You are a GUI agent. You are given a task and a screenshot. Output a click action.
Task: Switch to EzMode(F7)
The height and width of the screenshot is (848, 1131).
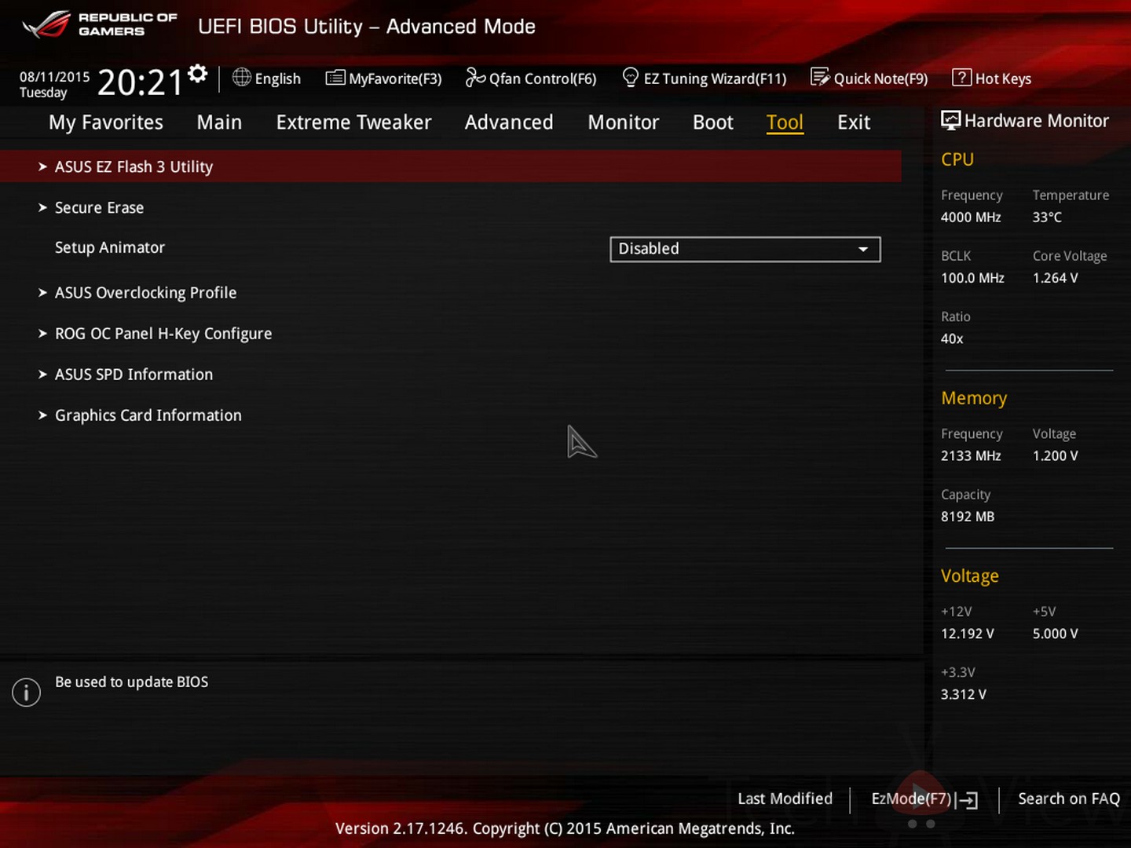click(924, 799)
